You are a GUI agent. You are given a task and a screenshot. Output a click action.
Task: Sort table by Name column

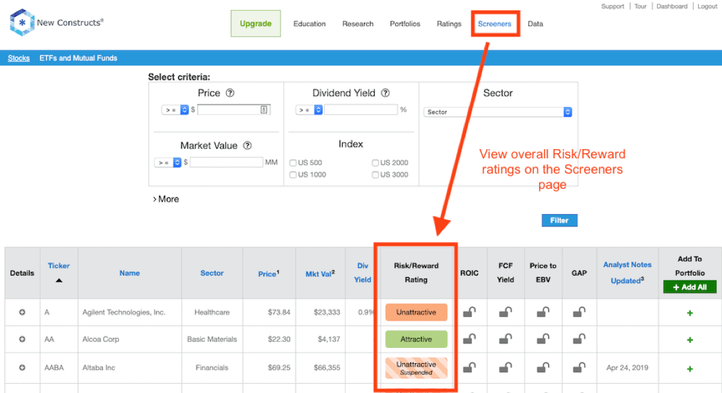tap(129, 273)
